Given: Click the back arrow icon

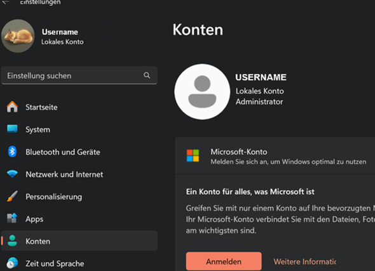Looking at the screenshot, I should [6, 2].
